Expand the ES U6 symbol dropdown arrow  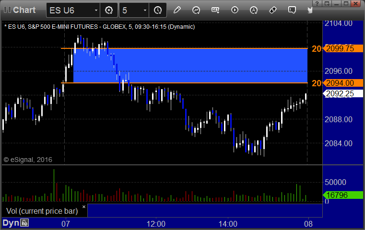pos(96,10)
